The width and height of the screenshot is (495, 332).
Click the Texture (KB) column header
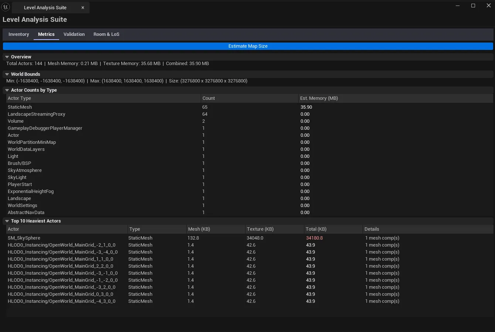tap(275, 229)
